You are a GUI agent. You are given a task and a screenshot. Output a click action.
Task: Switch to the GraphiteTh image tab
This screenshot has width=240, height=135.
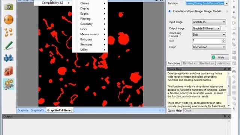tap(37, 110)
